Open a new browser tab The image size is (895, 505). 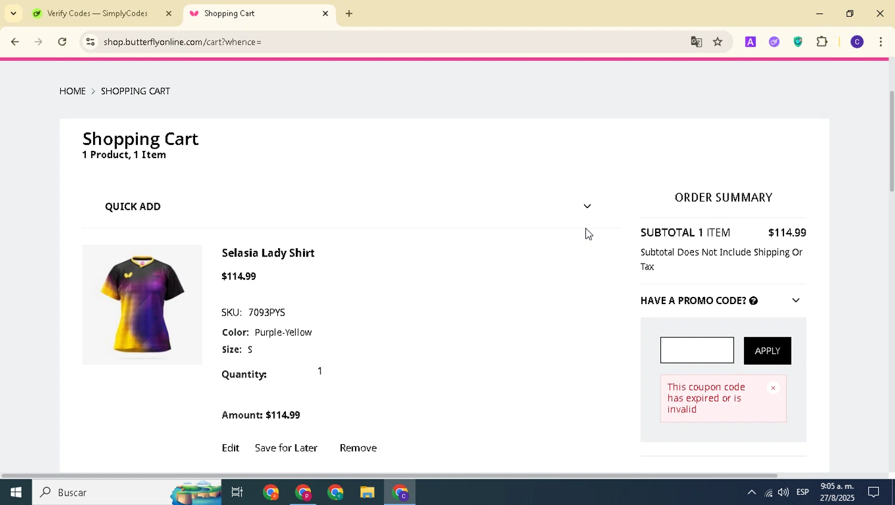(349, 13)
